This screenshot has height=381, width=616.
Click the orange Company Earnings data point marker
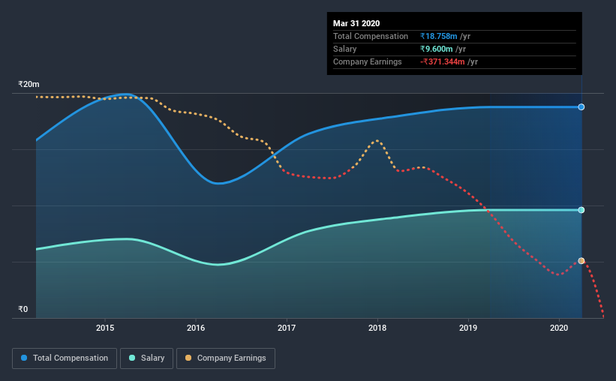coord(581,261)
